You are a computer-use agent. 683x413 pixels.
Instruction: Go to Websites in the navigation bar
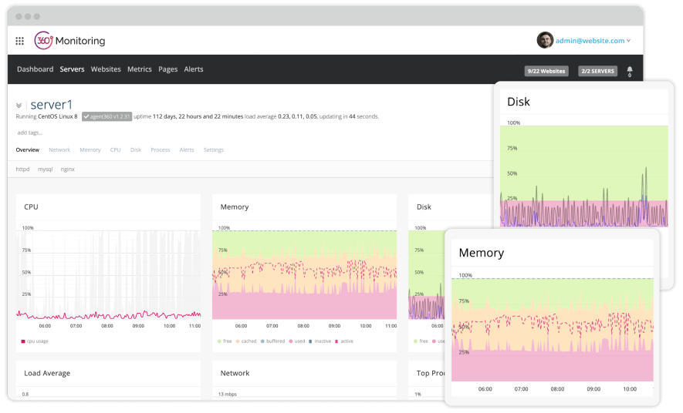coord(106,69)
